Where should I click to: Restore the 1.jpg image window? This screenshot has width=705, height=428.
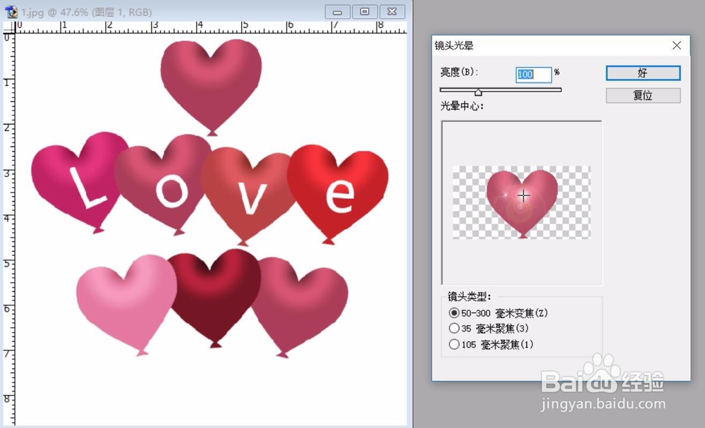tap(364, 11)
